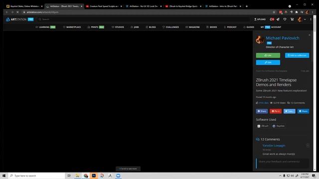Share artwork on Facebook
Screen dimensions: 319x179
262,111
